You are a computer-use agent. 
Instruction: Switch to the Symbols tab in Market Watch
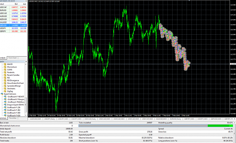[3, 58]
